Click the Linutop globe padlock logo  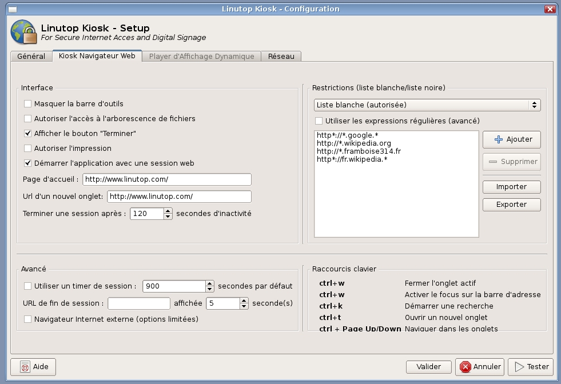point(23,32)
